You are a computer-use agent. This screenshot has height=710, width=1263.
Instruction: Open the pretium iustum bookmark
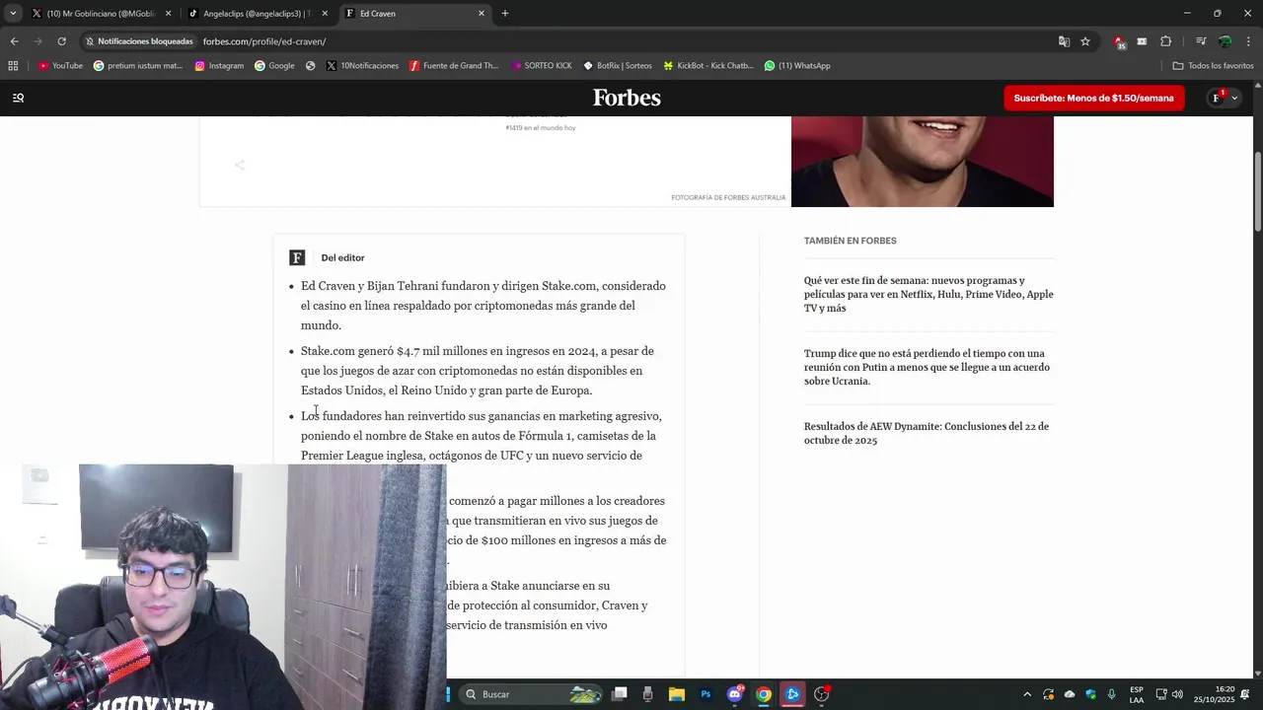click(138, 66)
